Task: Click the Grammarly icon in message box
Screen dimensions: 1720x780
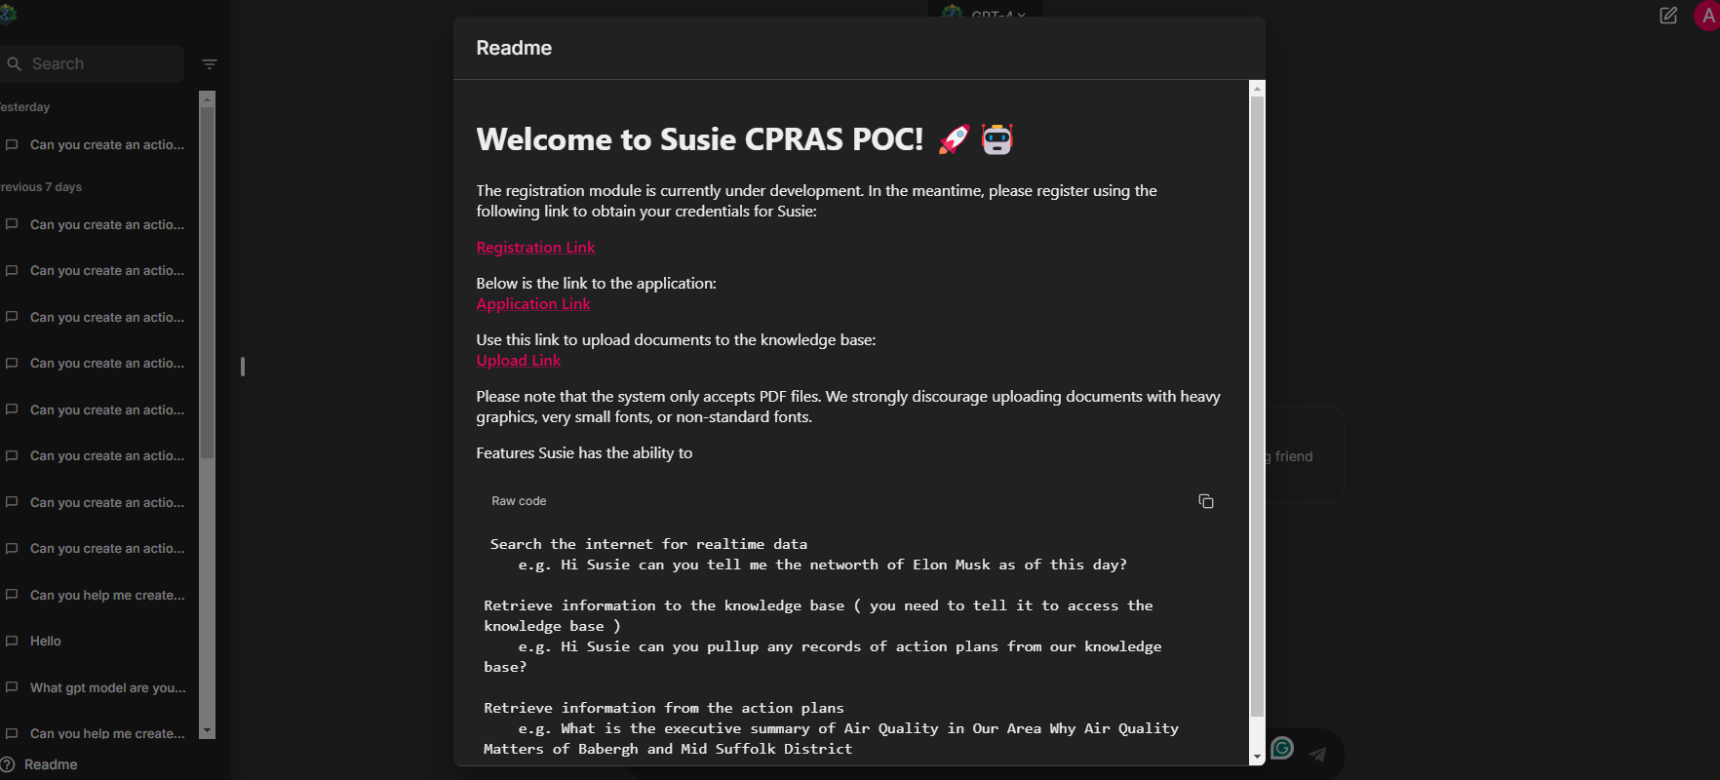Action: (1282, 748)
